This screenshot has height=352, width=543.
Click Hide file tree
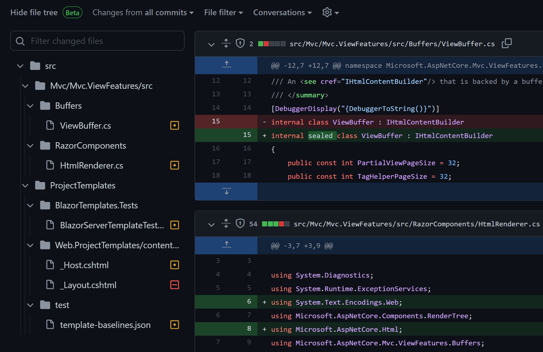tap(34, 12)
